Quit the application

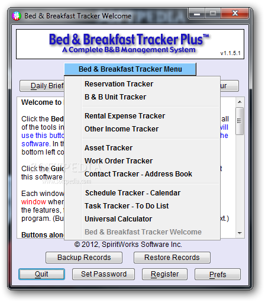[x=41, y=274]
